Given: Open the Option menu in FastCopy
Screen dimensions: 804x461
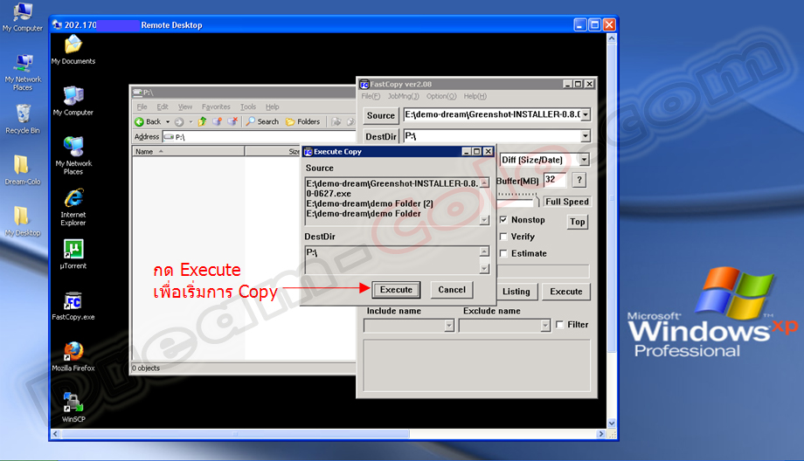Looking at the screenshot, I should (x=441, y=96).
